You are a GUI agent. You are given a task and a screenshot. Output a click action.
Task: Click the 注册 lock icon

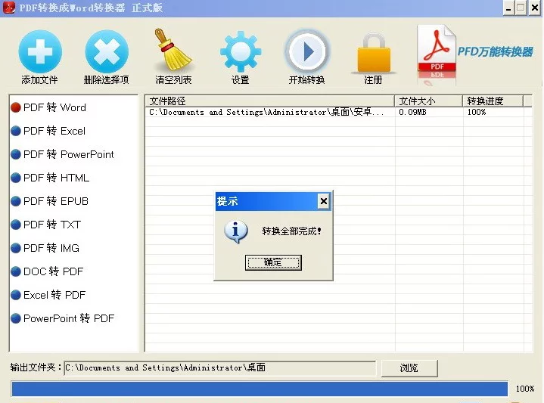373,52
